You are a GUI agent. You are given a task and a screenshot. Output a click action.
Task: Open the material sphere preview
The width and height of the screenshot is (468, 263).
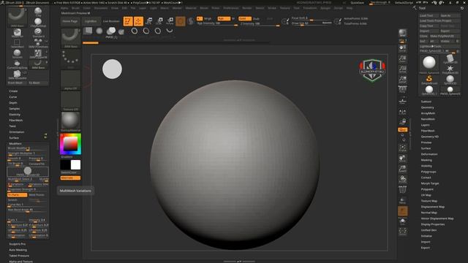coord(70,121)
